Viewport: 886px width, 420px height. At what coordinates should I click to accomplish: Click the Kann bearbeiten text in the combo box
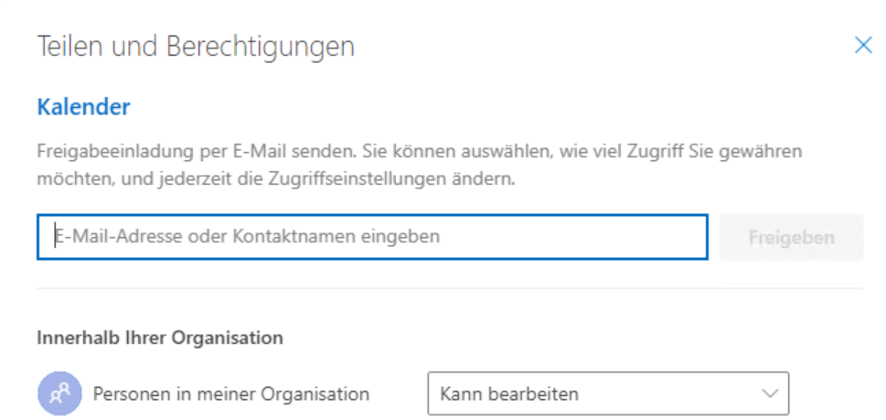pyautogui.click(x=508, y=394)
